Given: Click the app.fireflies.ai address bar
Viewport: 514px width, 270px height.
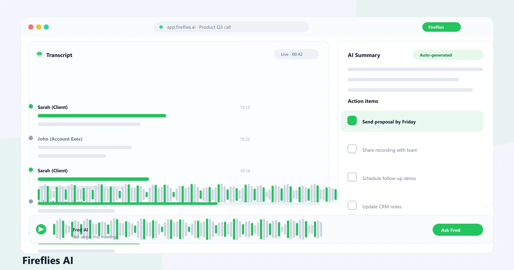Looking at the screenshot, I should 231,27.
